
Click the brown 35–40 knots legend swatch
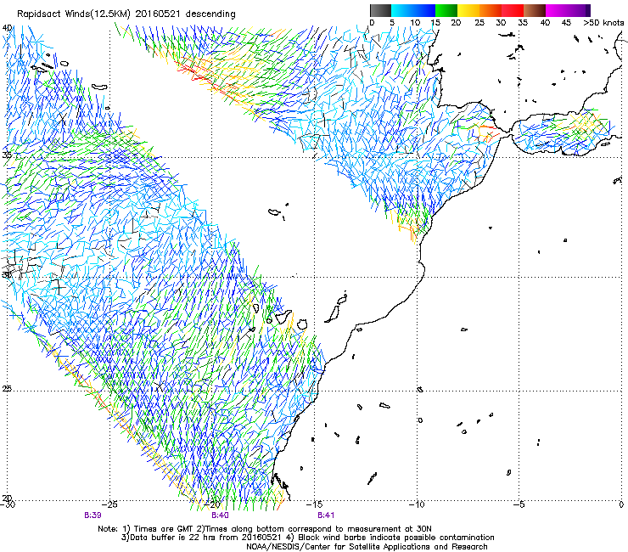[x=535, y=10]
